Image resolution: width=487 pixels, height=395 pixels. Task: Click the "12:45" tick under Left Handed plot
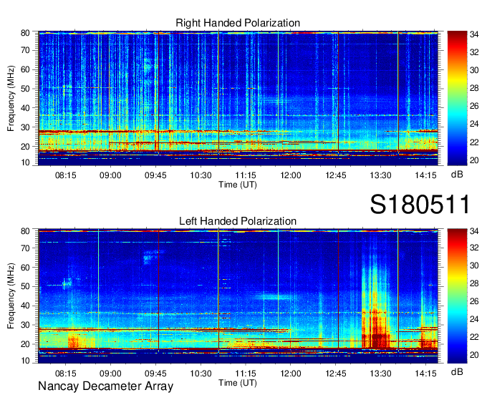click(336, 374)
